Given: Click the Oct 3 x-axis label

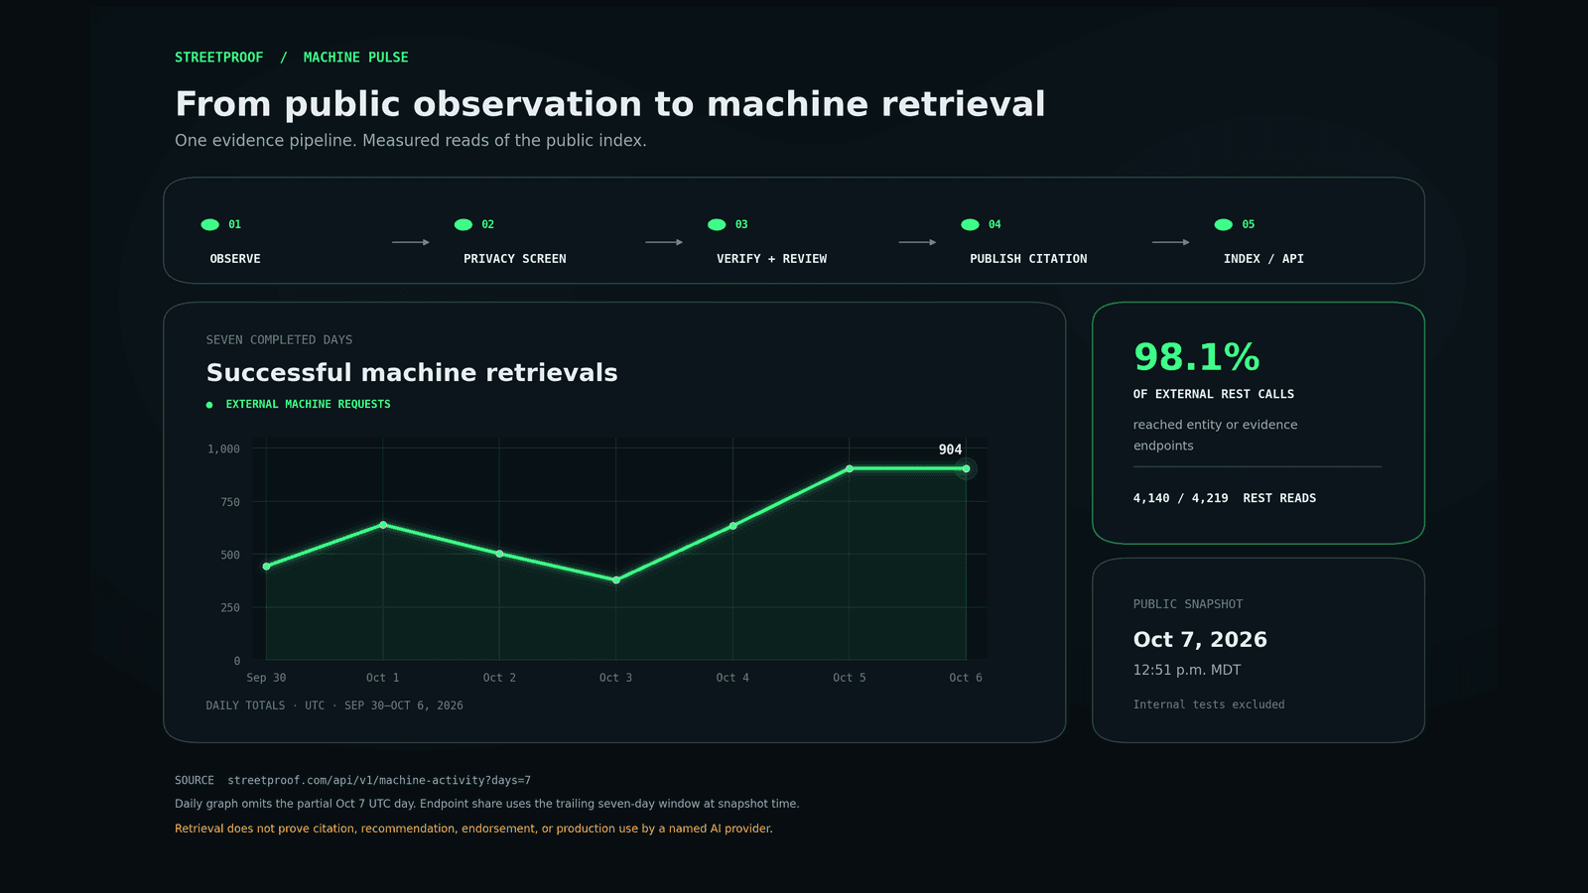Looking at the screenshot, I should tap(616, 678).
